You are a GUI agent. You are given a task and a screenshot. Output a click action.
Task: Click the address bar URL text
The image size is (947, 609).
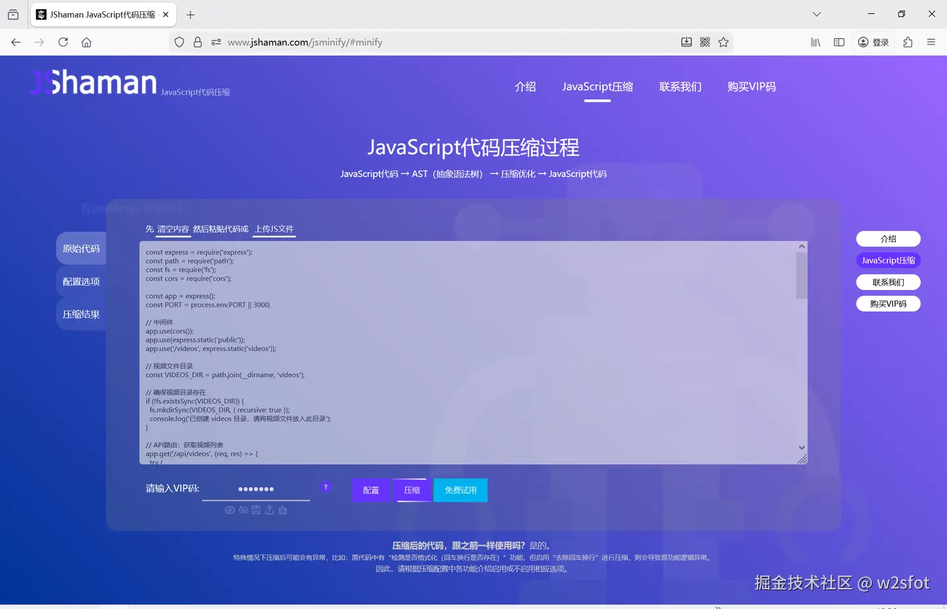(x=305, y=42)
